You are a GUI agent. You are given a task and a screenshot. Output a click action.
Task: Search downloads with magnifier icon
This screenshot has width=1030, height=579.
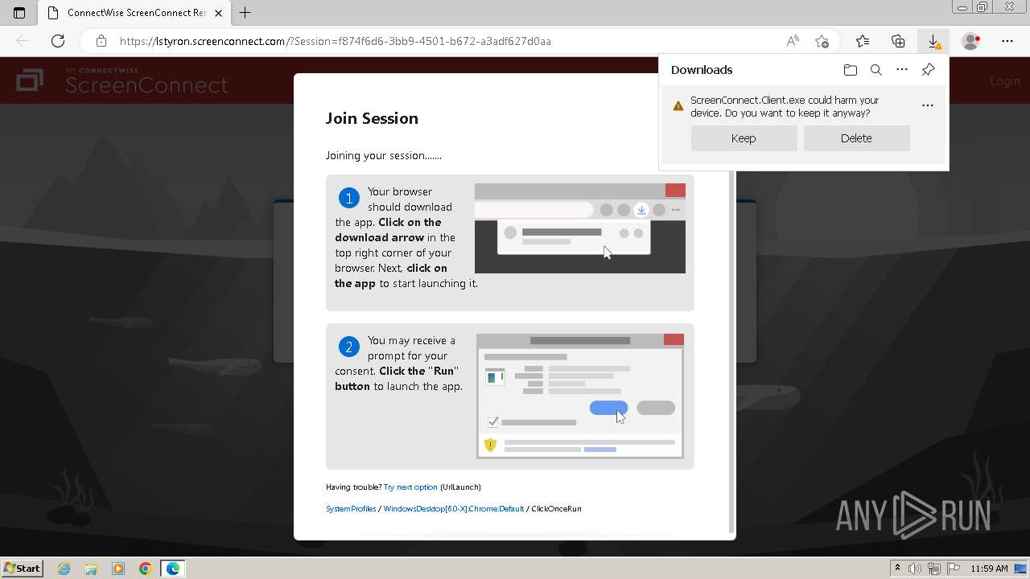876,70
